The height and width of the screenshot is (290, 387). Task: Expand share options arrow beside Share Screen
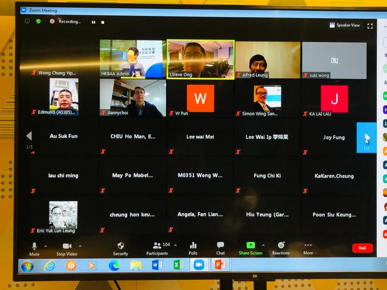click(x=263, y=245)
